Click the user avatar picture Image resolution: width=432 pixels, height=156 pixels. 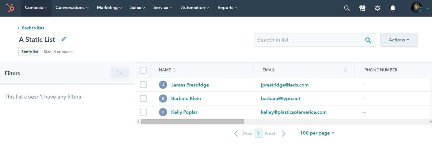(416, 8)
